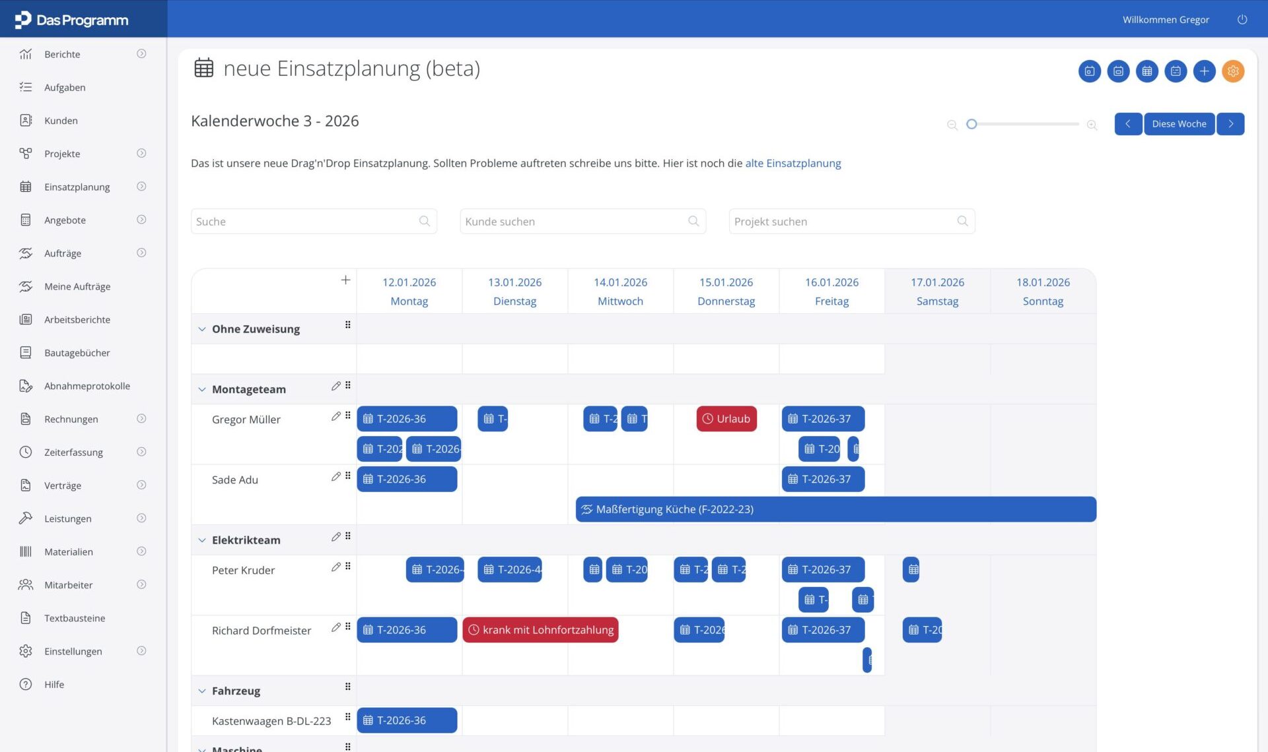Click the blue plus add button
Image resolution: width=1268 pixels, height=752 pixels.
(x=1204, y=71)
